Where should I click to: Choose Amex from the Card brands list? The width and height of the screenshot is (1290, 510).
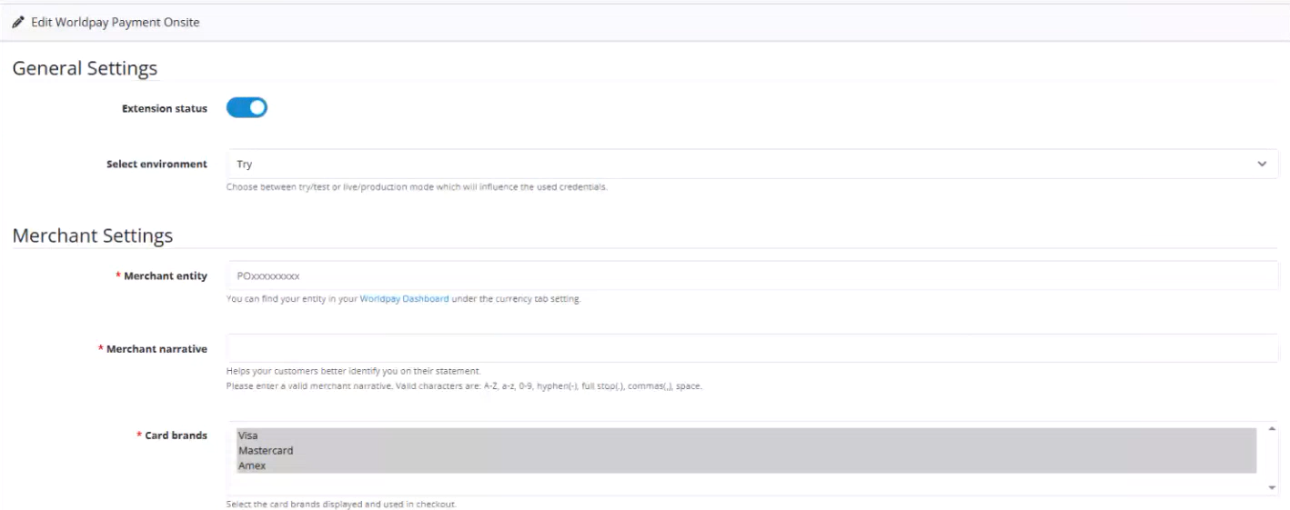[252, 465]
